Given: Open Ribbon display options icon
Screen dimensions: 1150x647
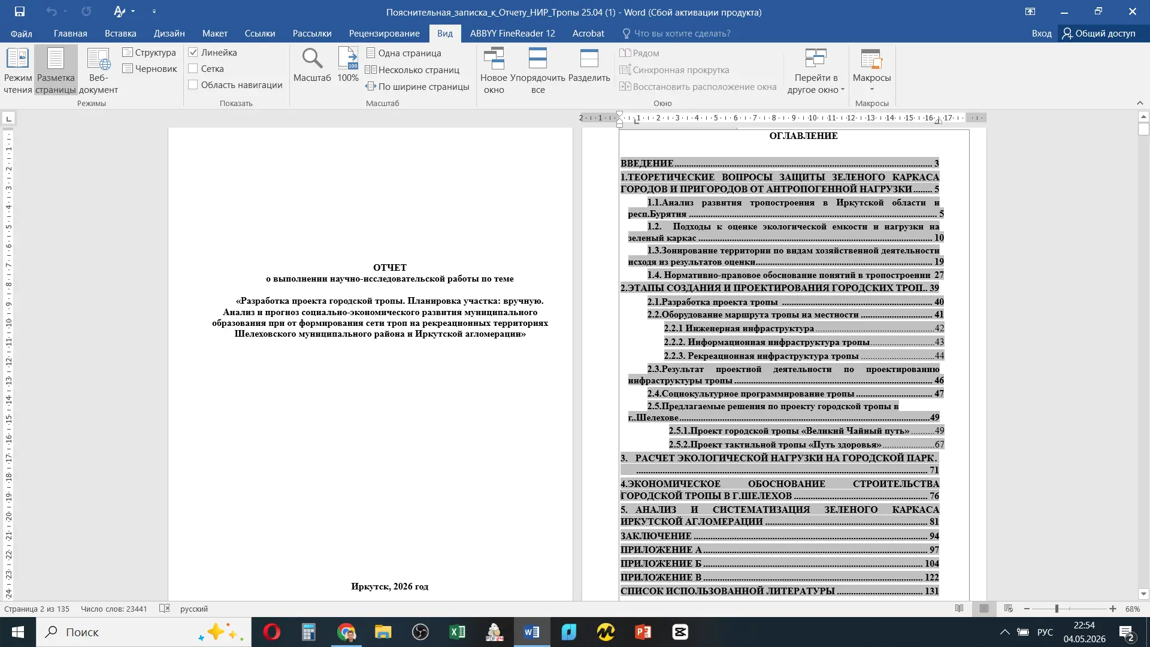Looking at the screenshot, I should tap(1030, 11).
